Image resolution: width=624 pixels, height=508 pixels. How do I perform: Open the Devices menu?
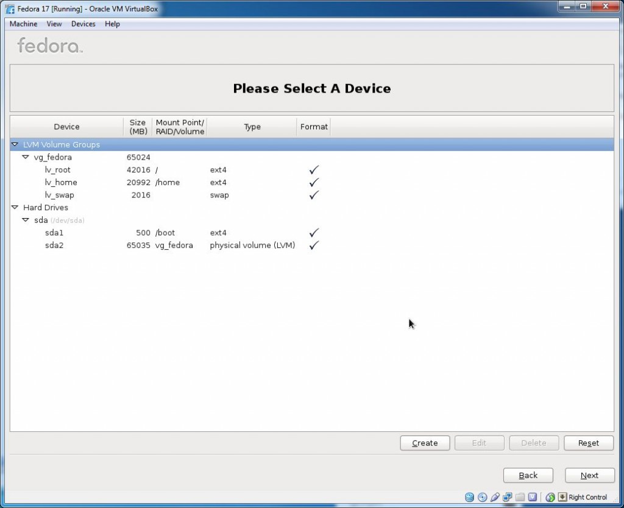(x=83, y=24)
